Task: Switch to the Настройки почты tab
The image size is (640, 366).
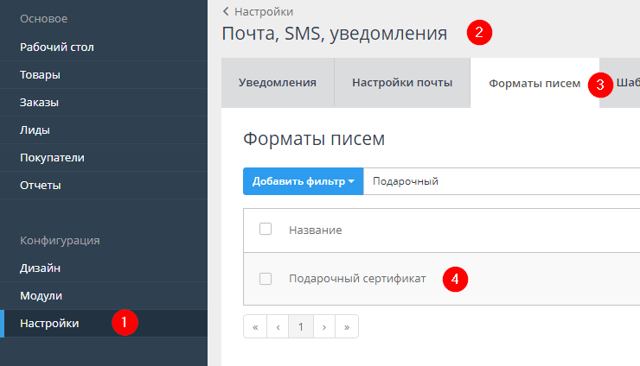Action: click(x=401, y=83)
